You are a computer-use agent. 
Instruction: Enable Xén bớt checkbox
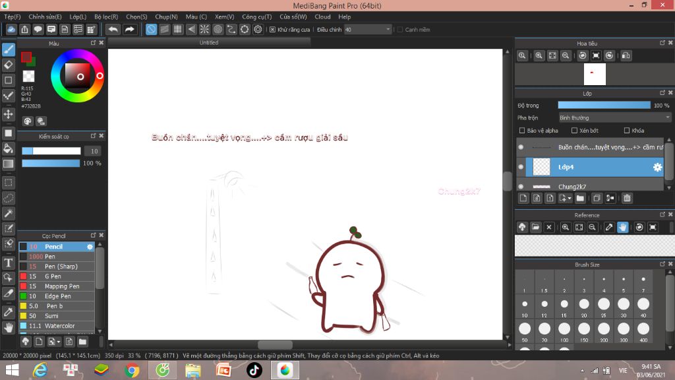point(574,131)
